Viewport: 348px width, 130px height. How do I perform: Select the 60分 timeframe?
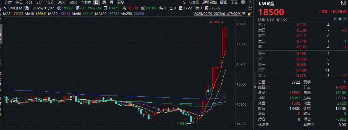tap(74, 2)
